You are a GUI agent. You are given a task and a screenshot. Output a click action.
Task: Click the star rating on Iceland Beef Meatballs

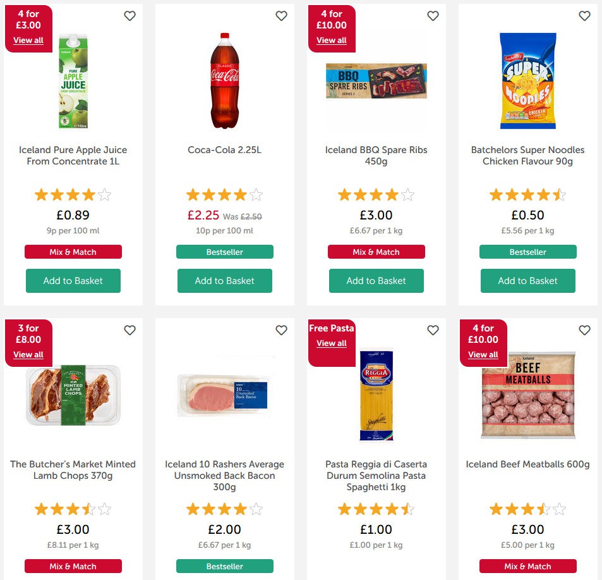528,509
